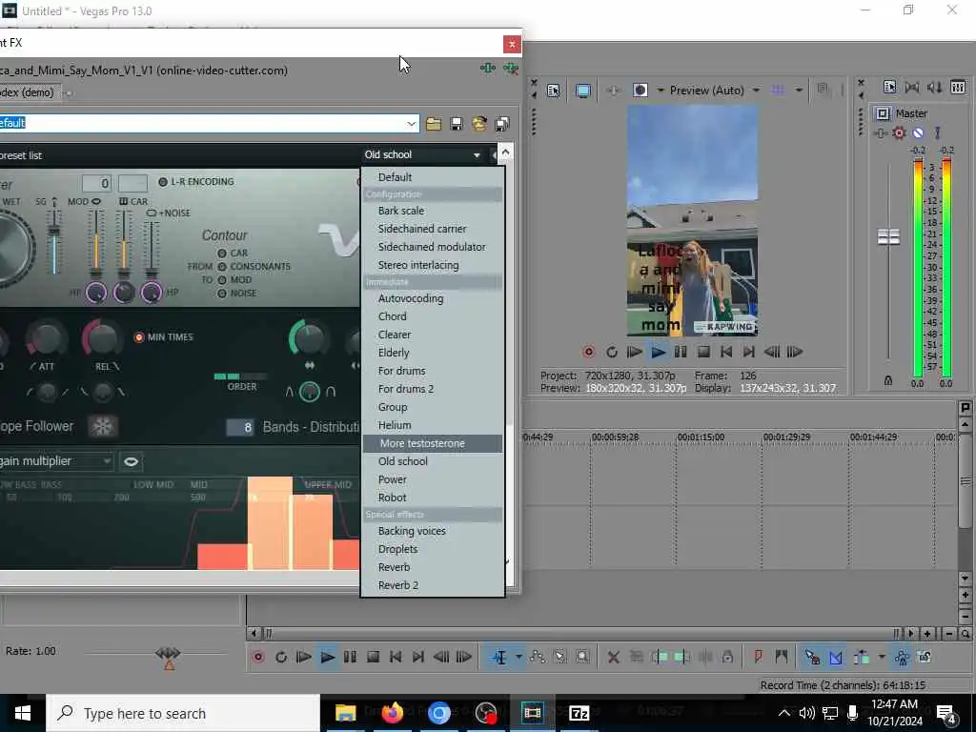Stop playback in the timeline transport bar
This screenshot has width=976, height=732.
[373, 657]
